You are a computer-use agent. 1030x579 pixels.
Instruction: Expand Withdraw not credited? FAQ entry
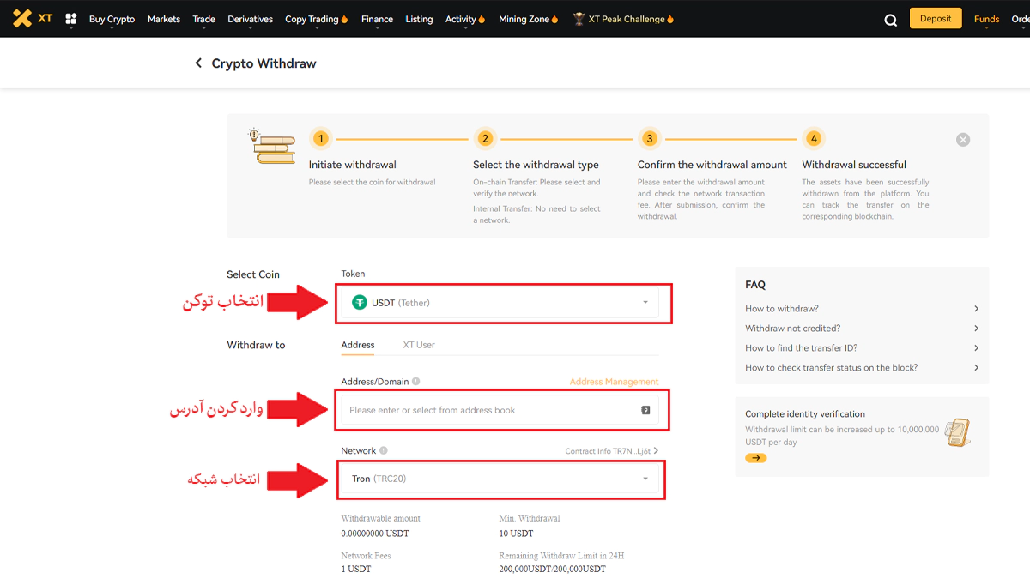[x=862, y=329]
